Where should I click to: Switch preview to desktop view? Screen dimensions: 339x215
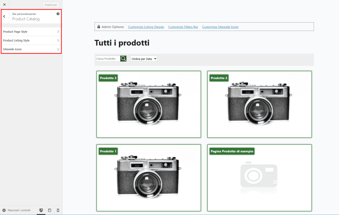point(41,210)
